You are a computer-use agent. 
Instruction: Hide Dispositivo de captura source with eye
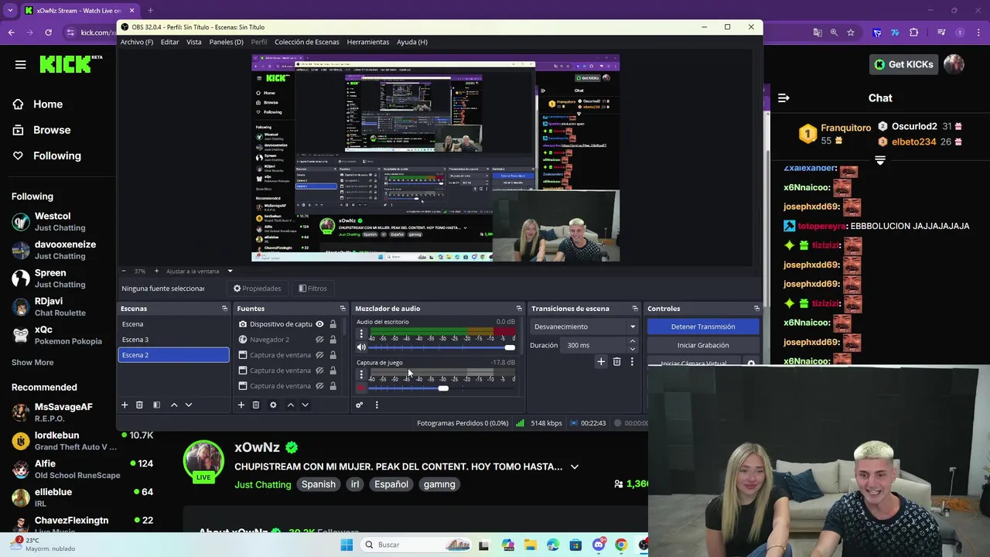[x=319, y=324]
